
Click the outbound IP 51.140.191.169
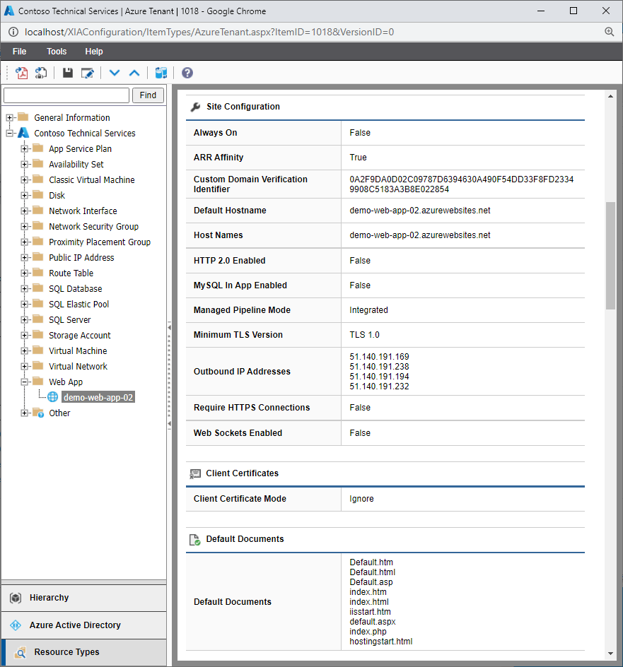coord(379,357)
